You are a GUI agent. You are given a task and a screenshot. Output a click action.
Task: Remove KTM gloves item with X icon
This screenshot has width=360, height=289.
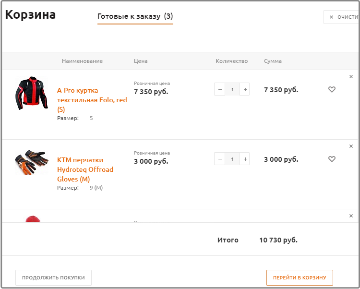pos(351,146)
